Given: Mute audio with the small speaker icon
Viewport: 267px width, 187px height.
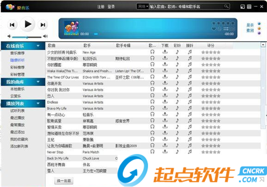Looking at the screenshot, I should tap(9, 36).
